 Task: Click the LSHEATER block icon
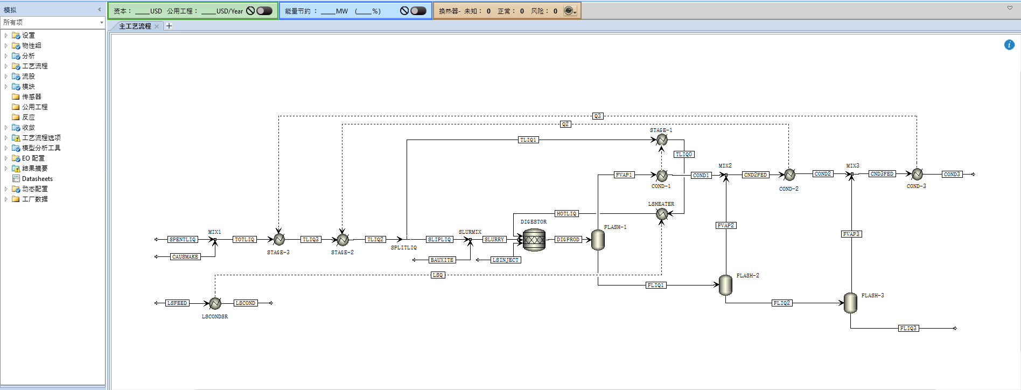[x=662, y=214]
